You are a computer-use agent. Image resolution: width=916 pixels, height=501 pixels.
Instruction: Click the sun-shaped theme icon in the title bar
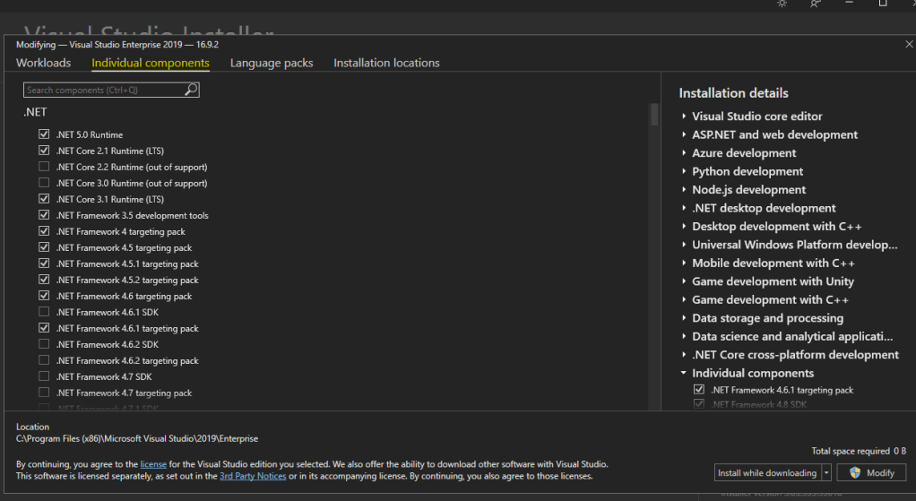point(782,4)
